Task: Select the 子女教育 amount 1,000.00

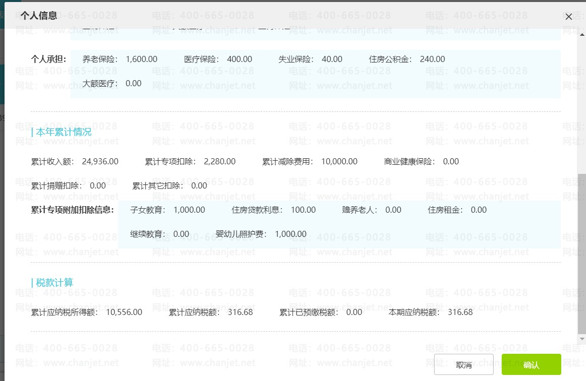Action: click(x=189, y=210)
